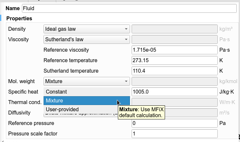Open the Mol. weight Mixture dropdown
The width and height of the screenshot is (240, 142).
coord(86,81)
